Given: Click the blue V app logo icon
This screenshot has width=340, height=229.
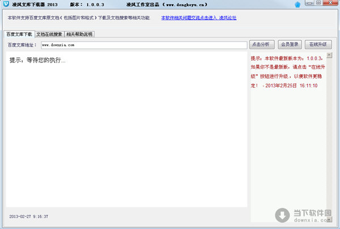Looking at the screenshot, I should pos(6,4).
